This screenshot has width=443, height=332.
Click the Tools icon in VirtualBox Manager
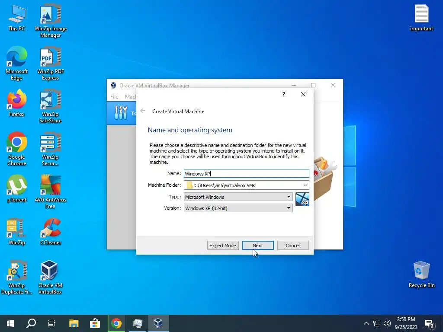pos(121,113)
